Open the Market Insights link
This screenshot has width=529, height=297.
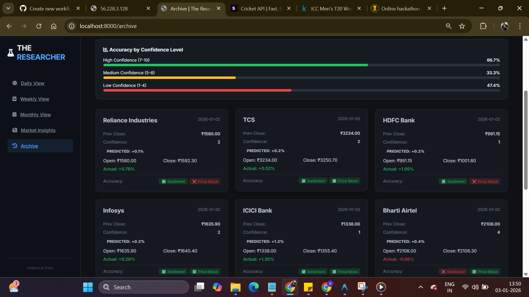(x=38, y=130)
